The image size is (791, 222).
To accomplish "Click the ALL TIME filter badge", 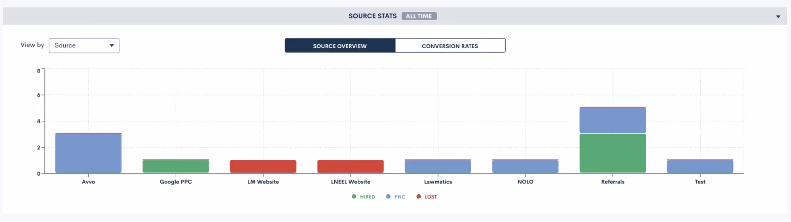I will (419, 16).
